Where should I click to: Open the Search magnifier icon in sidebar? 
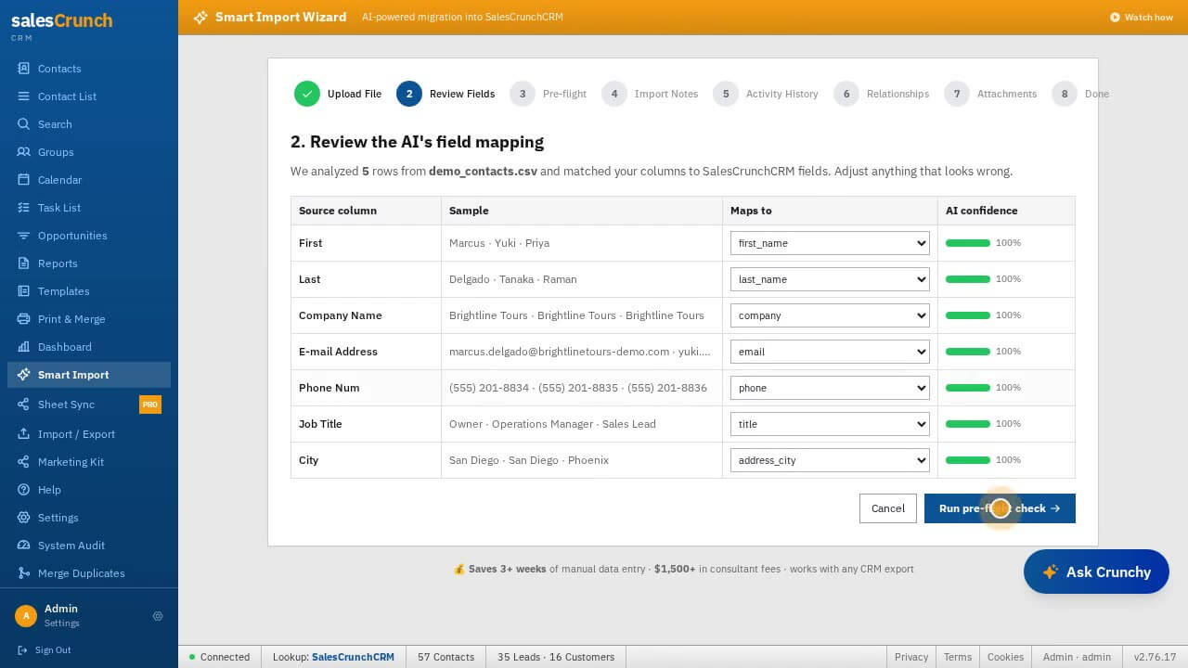23,124
